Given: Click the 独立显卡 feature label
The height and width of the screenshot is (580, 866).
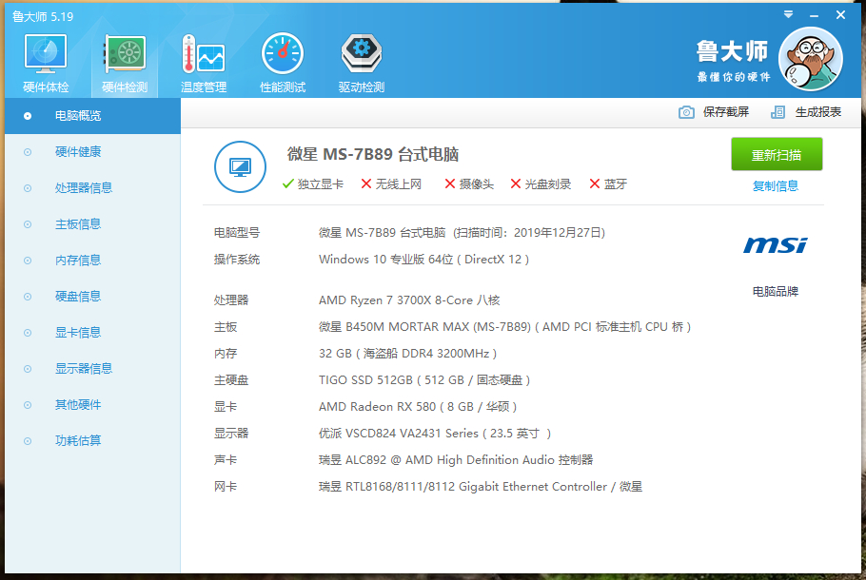Looking at the screenshot, I should (321, 184).
